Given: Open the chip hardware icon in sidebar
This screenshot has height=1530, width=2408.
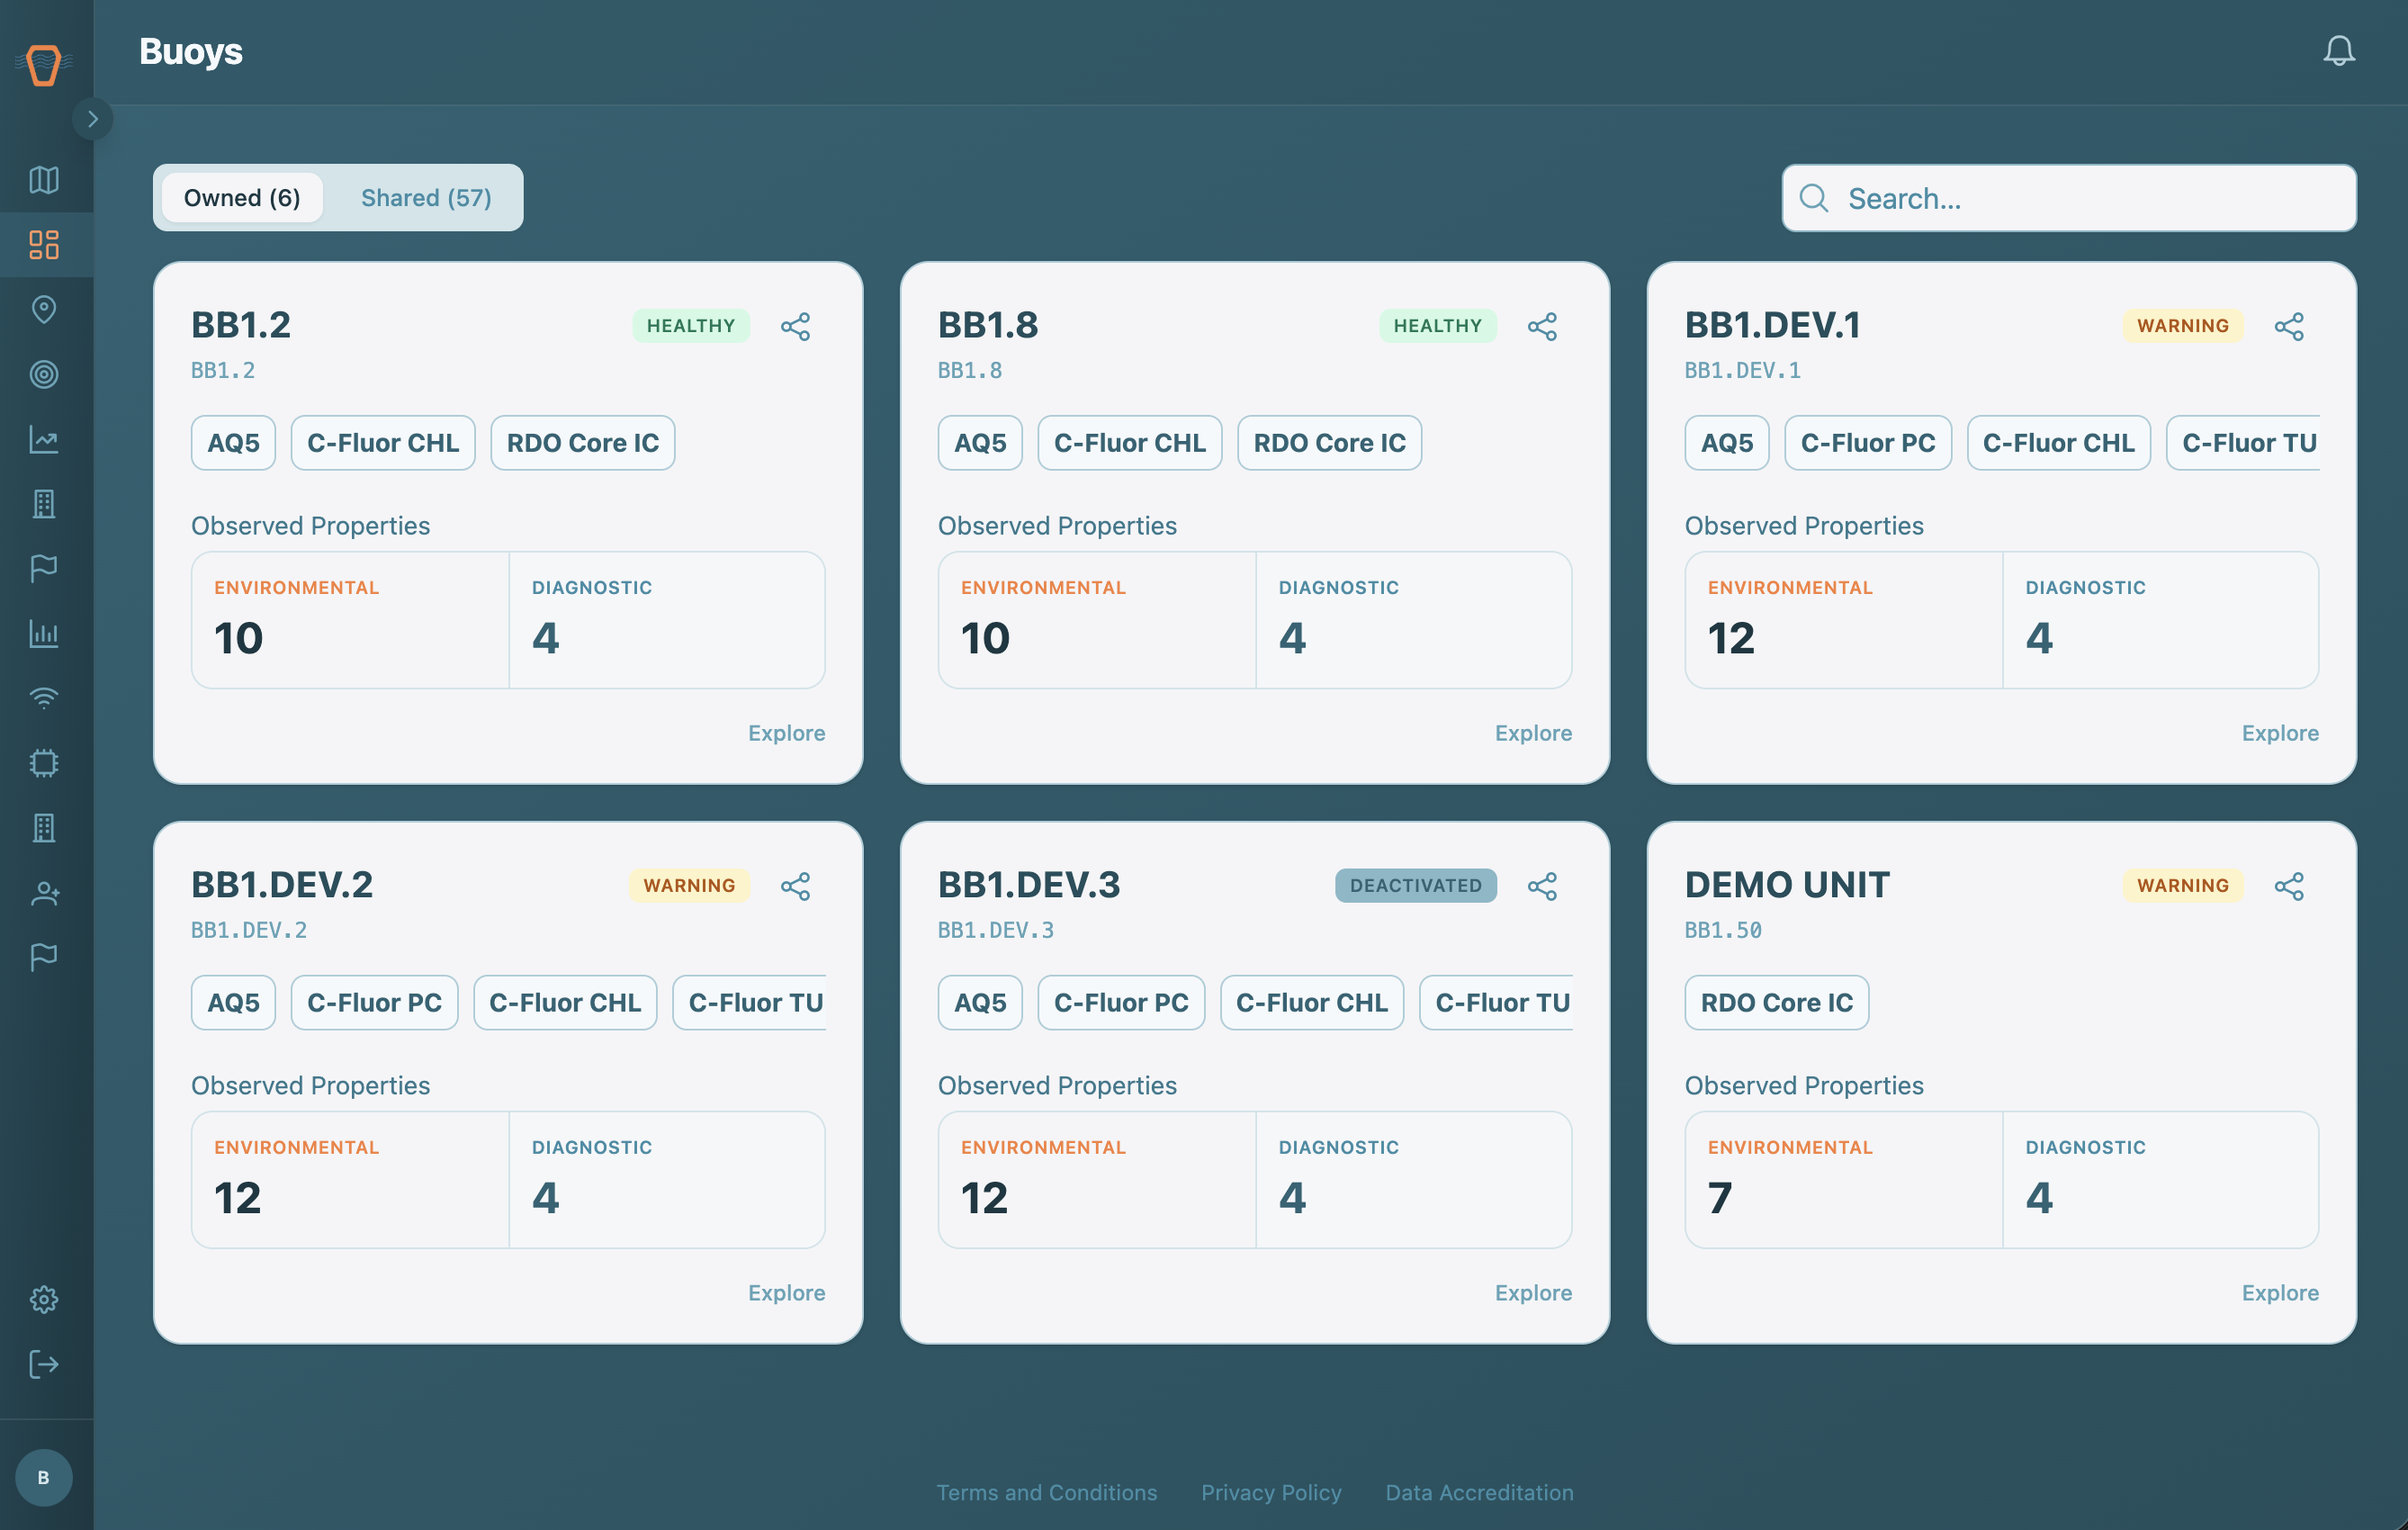Looking at the screenshot, I should click(x=44, y=763).
